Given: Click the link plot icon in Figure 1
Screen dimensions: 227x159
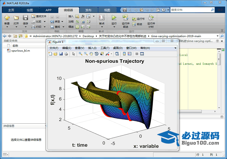Looking at the screenshot, I should [x=117, y=54].
